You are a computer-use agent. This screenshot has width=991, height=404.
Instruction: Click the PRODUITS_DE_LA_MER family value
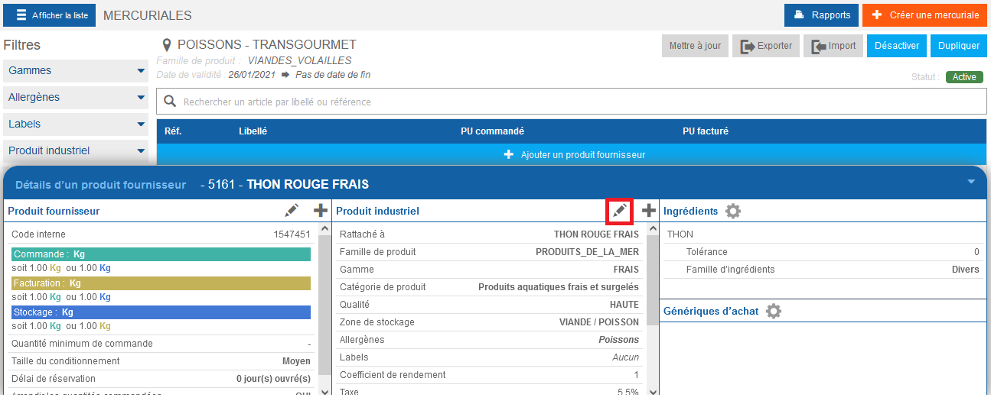587,252
